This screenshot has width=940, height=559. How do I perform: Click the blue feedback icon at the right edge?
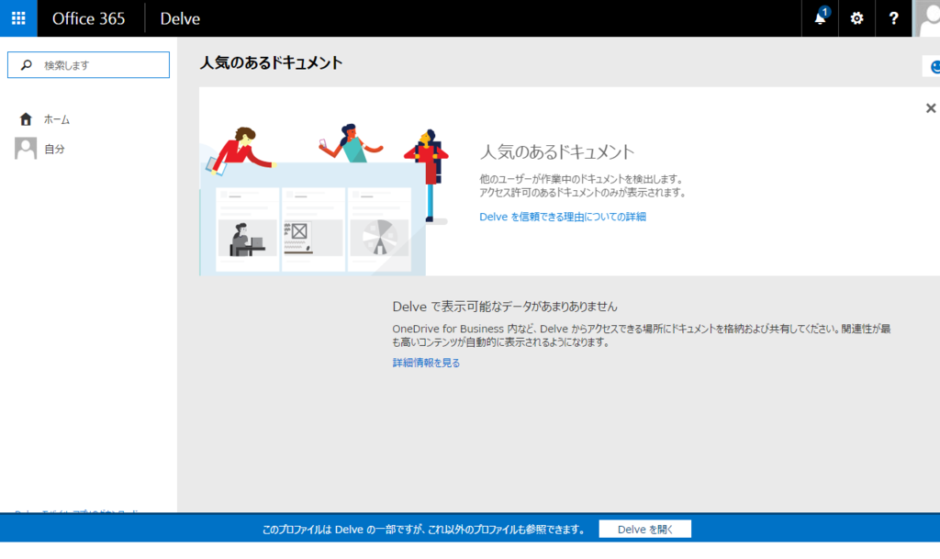(933, 66)
